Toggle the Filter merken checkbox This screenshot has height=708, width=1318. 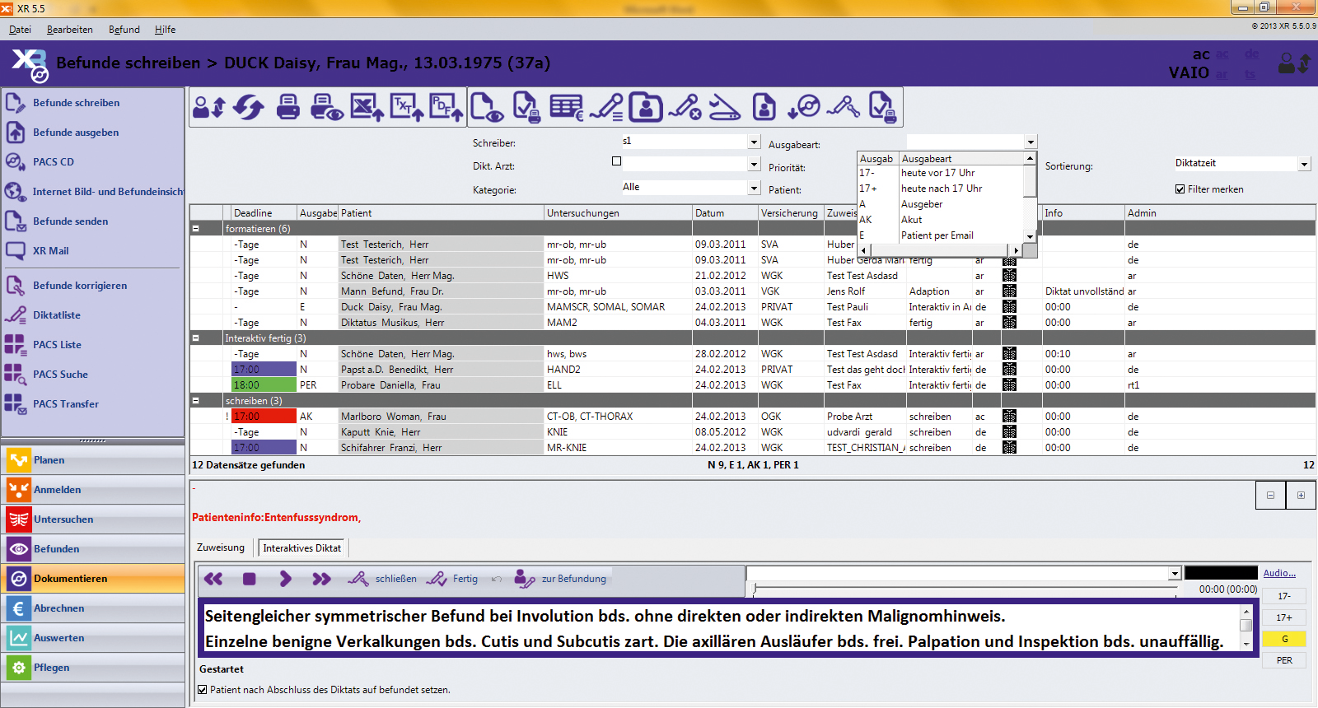[1180, 189]
